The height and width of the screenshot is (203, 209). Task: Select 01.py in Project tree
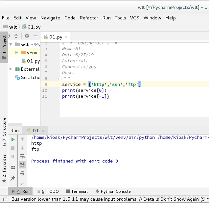click(31, 61)
